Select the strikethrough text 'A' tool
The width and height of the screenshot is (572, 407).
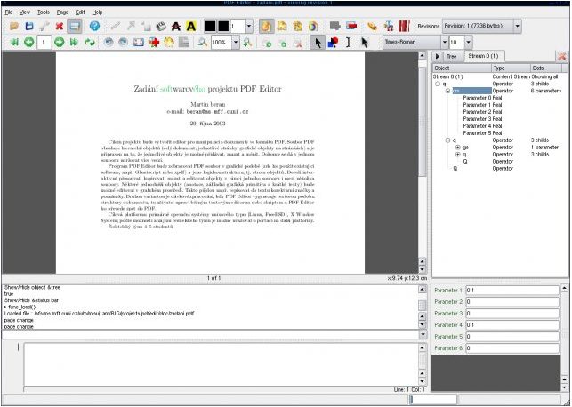coord(176,27)
